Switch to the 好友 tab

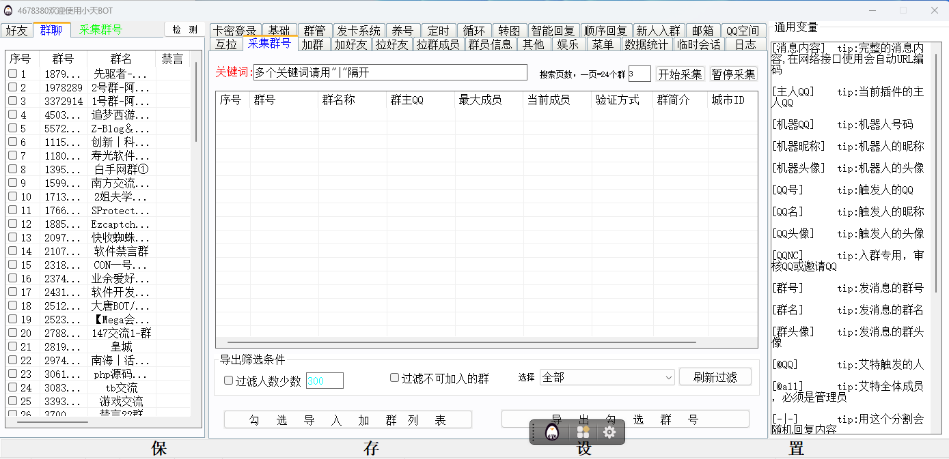coord(16,30)
